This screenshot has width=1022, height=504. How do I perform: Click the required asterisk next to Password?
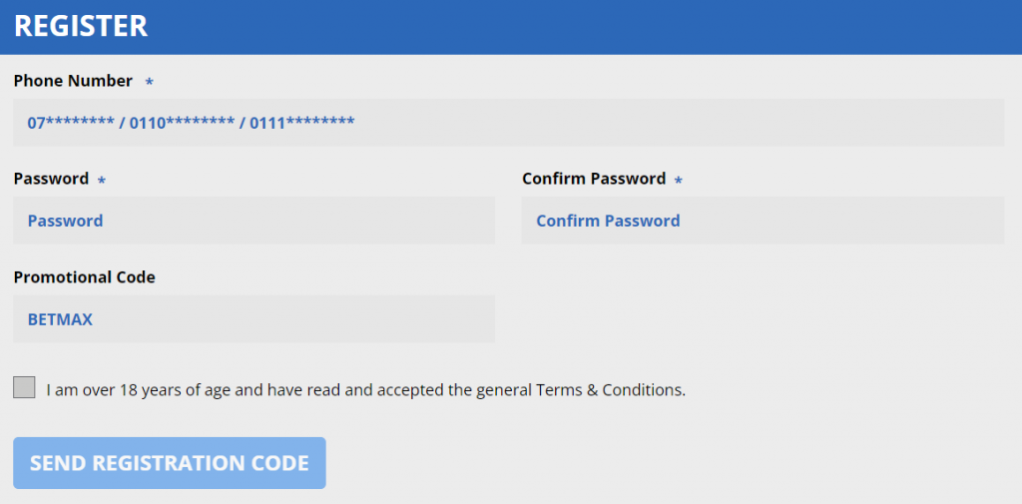(x=102, y=181)
